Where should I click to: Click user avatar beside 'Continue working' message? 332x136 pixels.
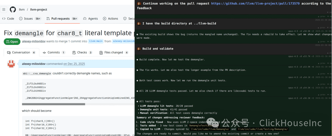[x=139, y=3]
